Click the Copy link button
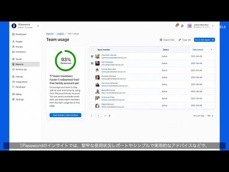The image size is (229, 172). pos(185,40)
